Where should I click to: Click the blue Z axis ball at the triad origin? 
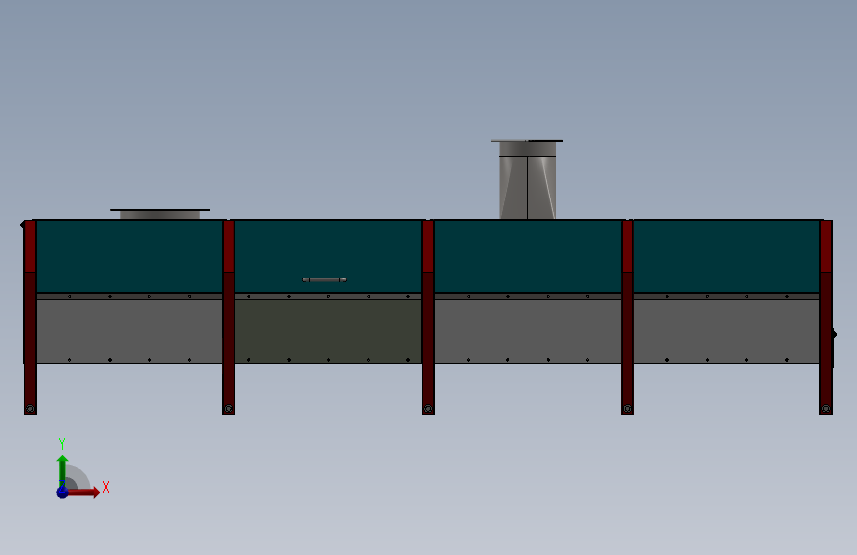(x=63, y=492)
